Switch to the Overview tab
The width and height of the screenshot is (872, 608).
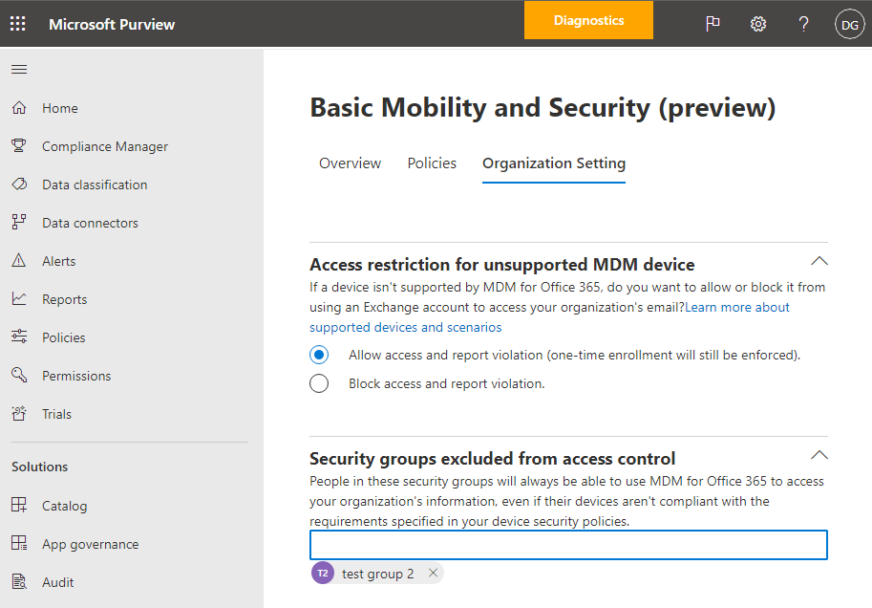point(350,163)
